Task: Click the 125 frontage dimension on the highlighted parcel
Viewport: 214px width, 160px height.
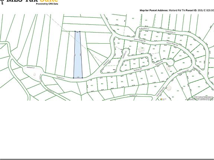Action: pyautogui.click(x=78, y=77)
